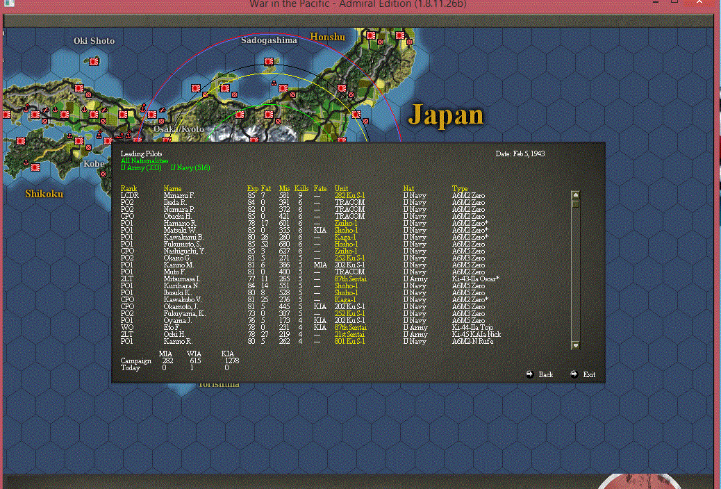Open the window system menu icon in title bar

click(8, 2)
